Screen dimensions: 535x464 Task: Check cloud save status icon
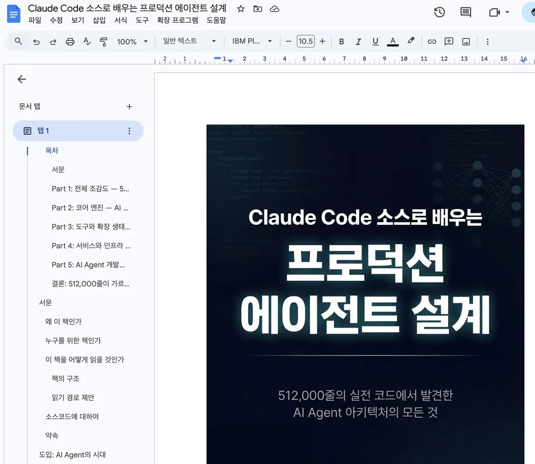pyautogui.click(x=275, y=8)
